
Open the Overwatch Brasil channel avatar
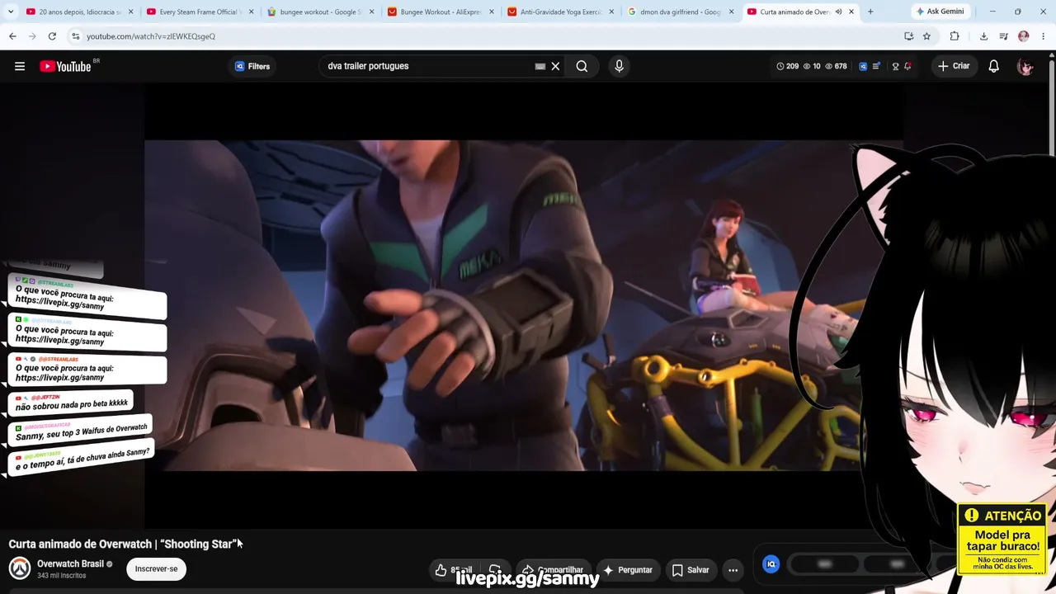click(20, 568)
